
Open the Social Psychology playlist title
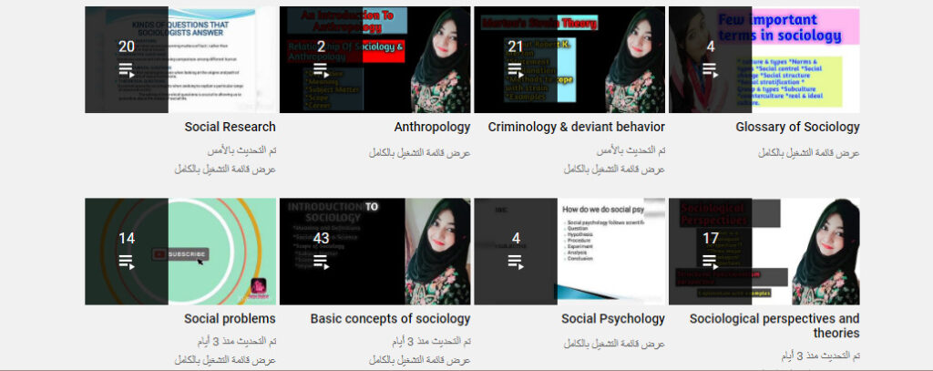click(612, 319)
